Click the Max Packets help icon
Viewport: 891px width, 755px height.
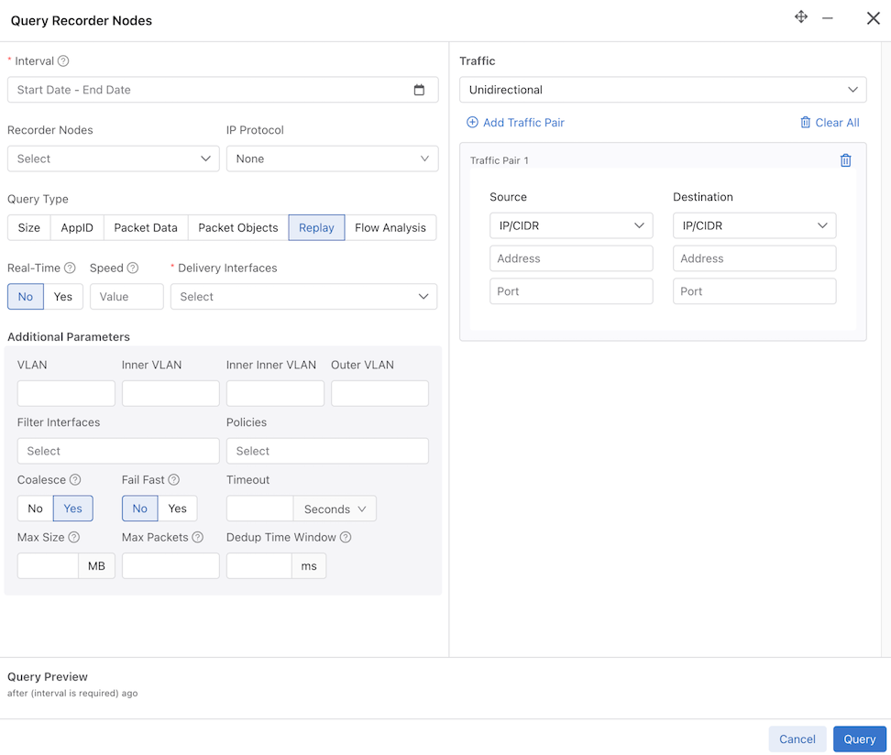(197, 537)
